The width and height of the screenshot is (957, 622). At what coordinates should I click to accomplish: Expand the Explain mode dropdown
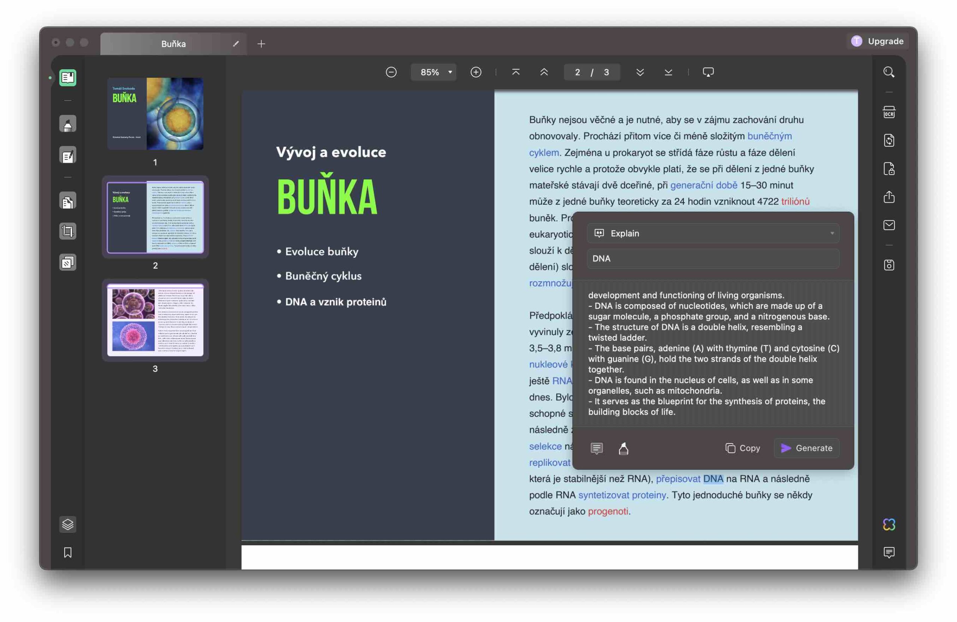click(x=713, y=233)
